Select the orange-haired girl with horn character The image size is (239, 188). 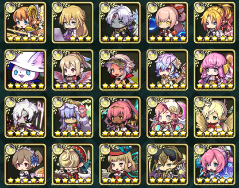(x=25, y=23)
